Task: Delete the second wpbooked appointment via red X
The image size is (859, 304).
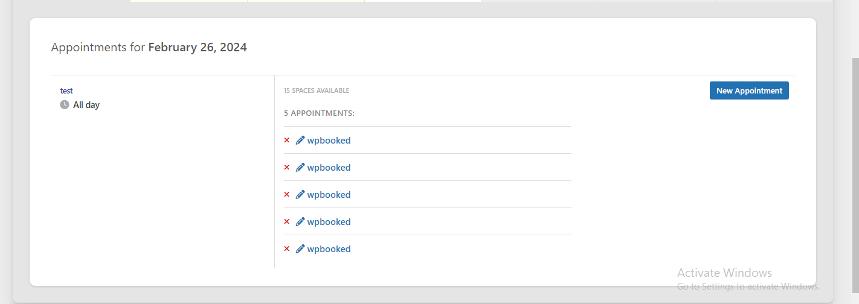Action: pos(287,168)
